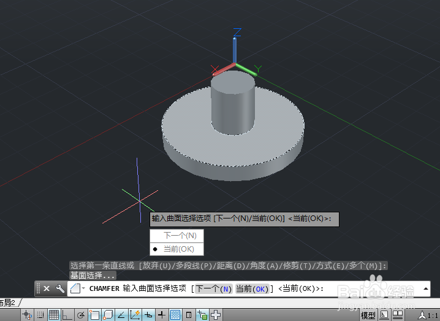Click 当前(OK) option in command line

[x=251, y=288]
